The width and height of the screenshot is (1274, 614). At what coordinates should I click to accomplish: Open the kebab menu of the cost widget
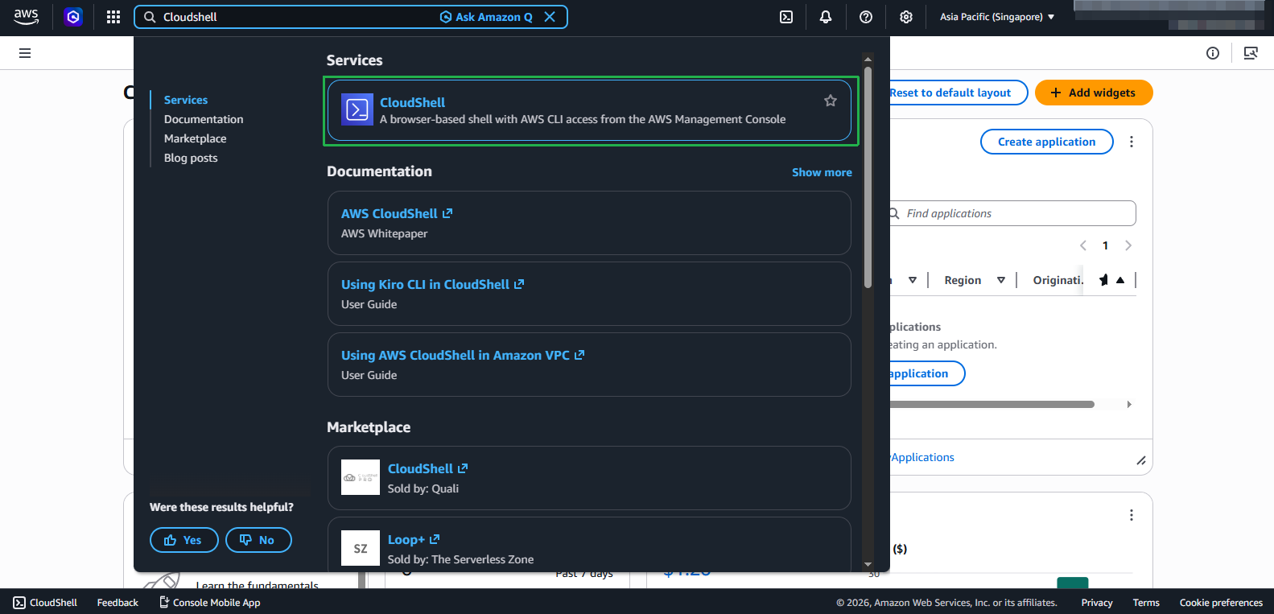(x=1132, y=515)
